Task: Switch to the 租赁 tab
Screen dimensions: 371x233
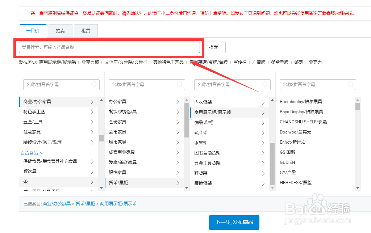Action: (86, 31)
